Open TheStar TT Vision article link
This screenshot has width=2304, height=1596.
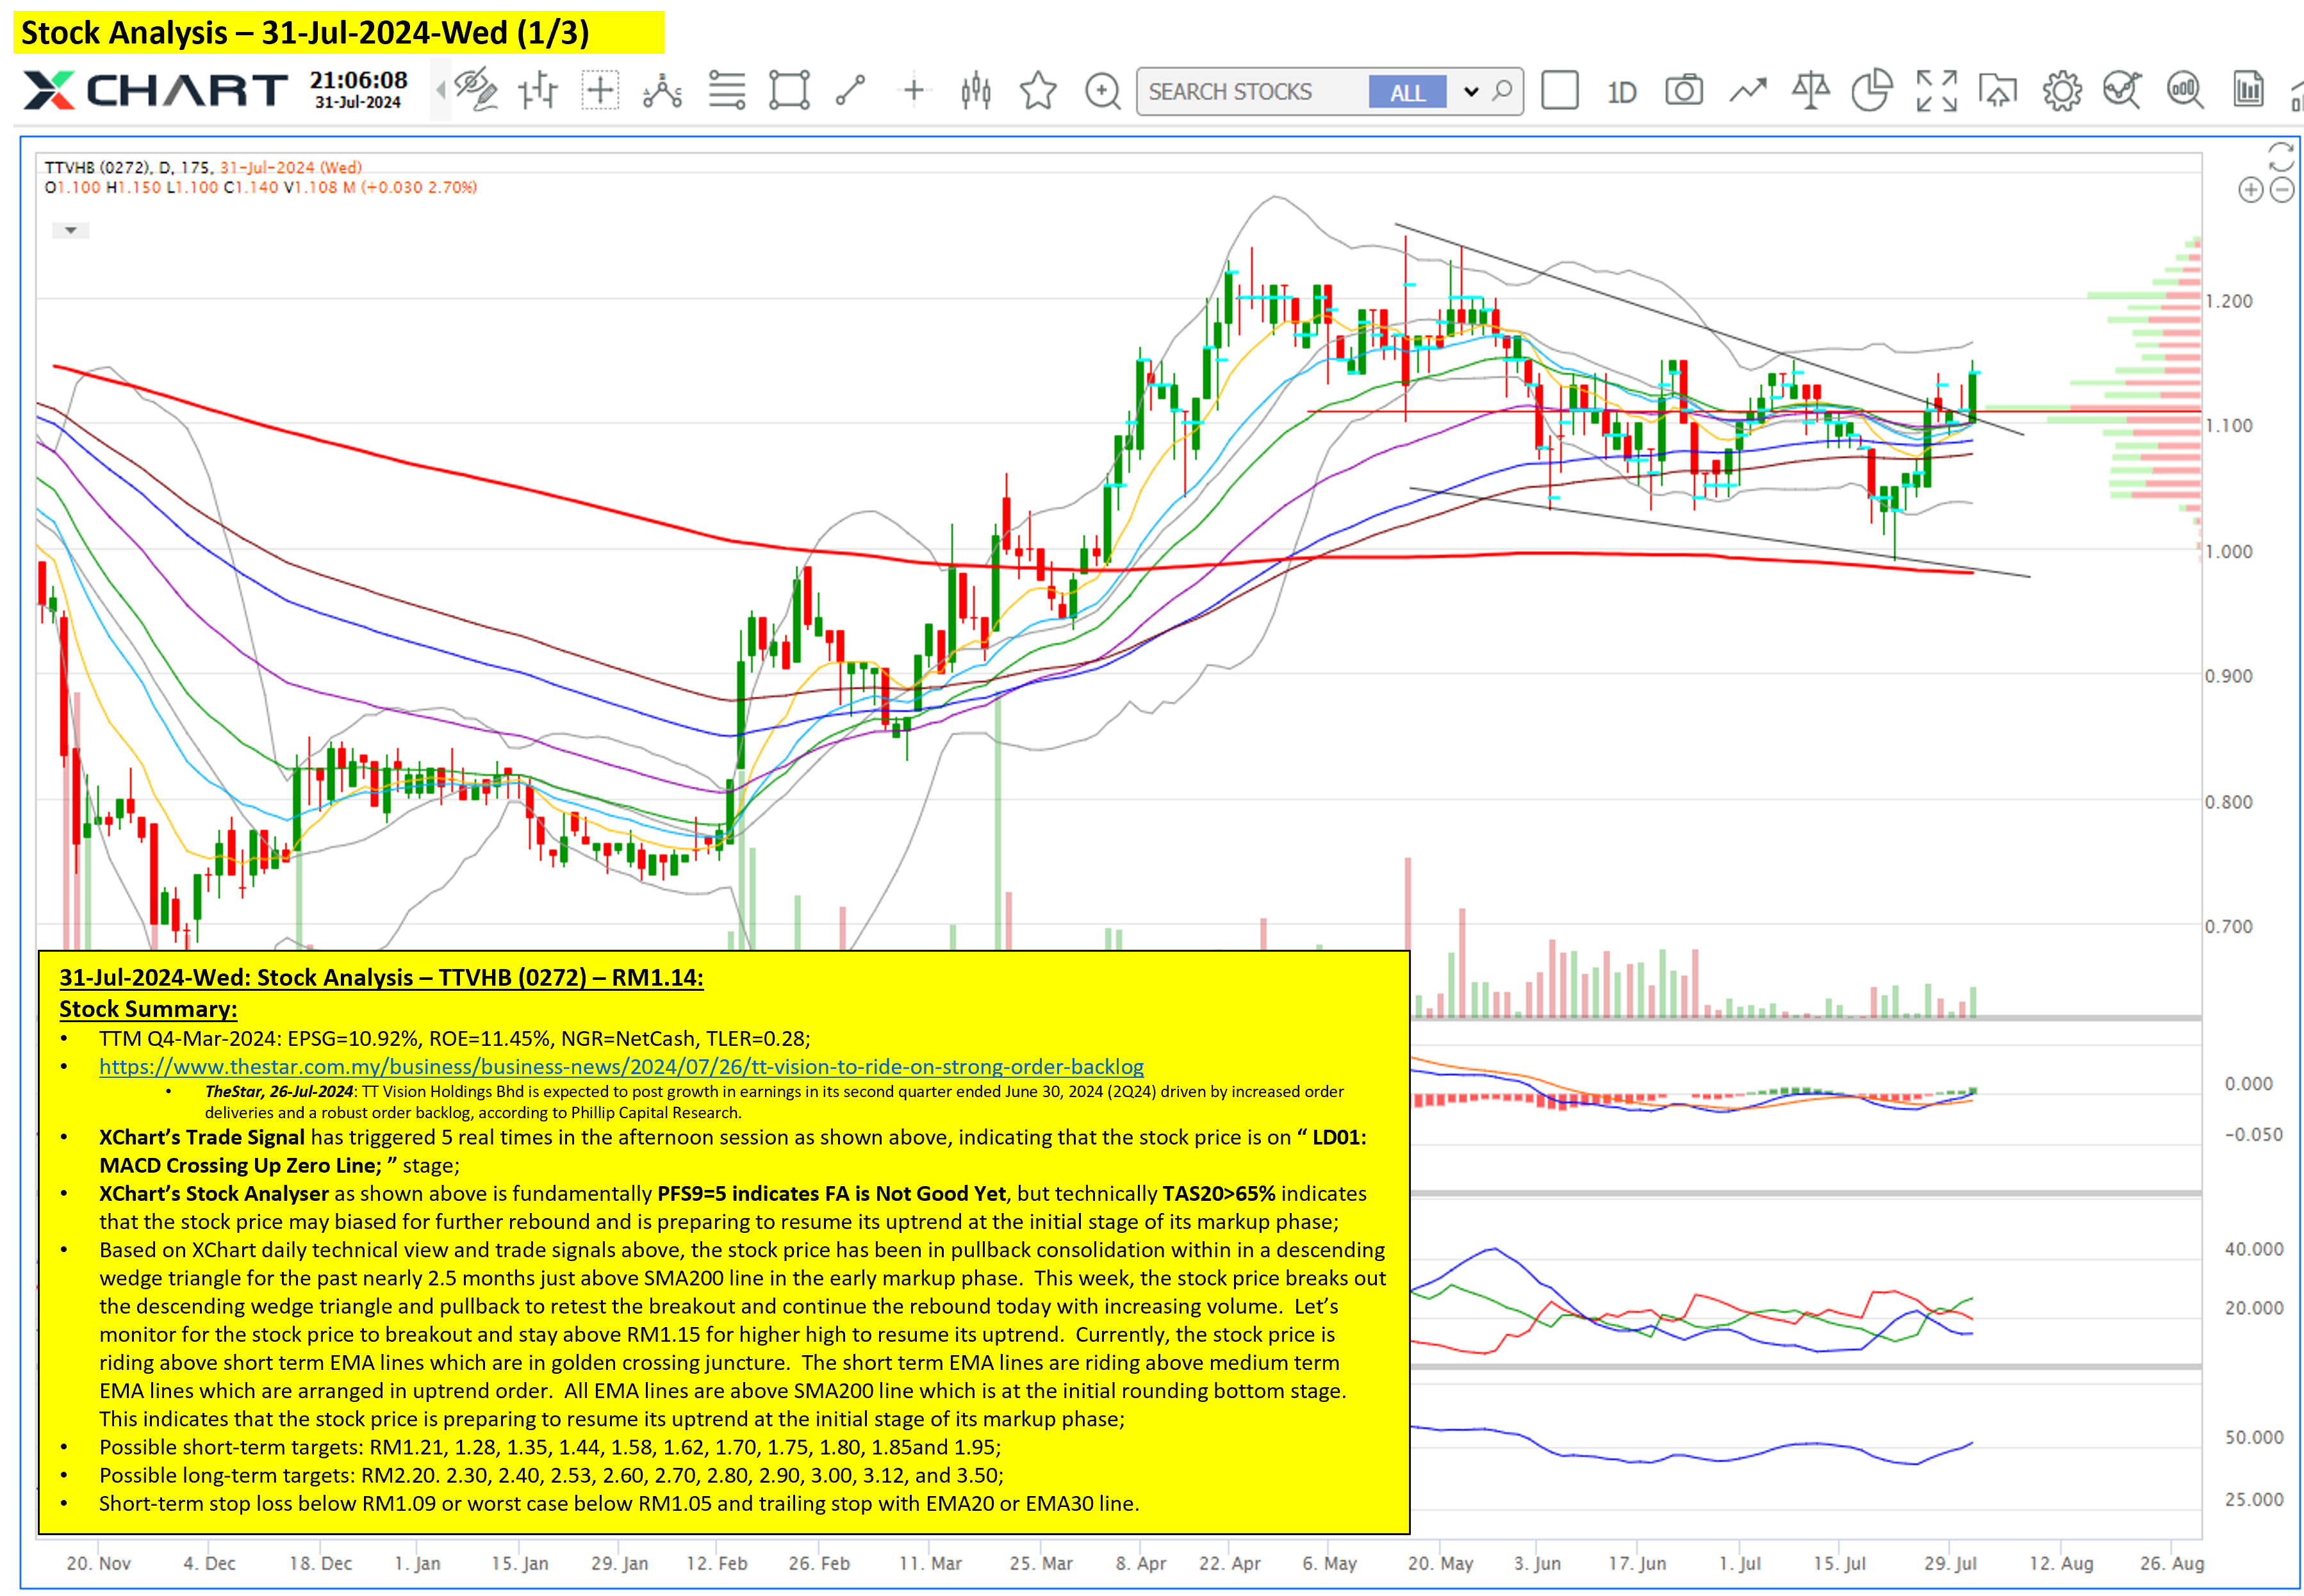click(620, 1066)
